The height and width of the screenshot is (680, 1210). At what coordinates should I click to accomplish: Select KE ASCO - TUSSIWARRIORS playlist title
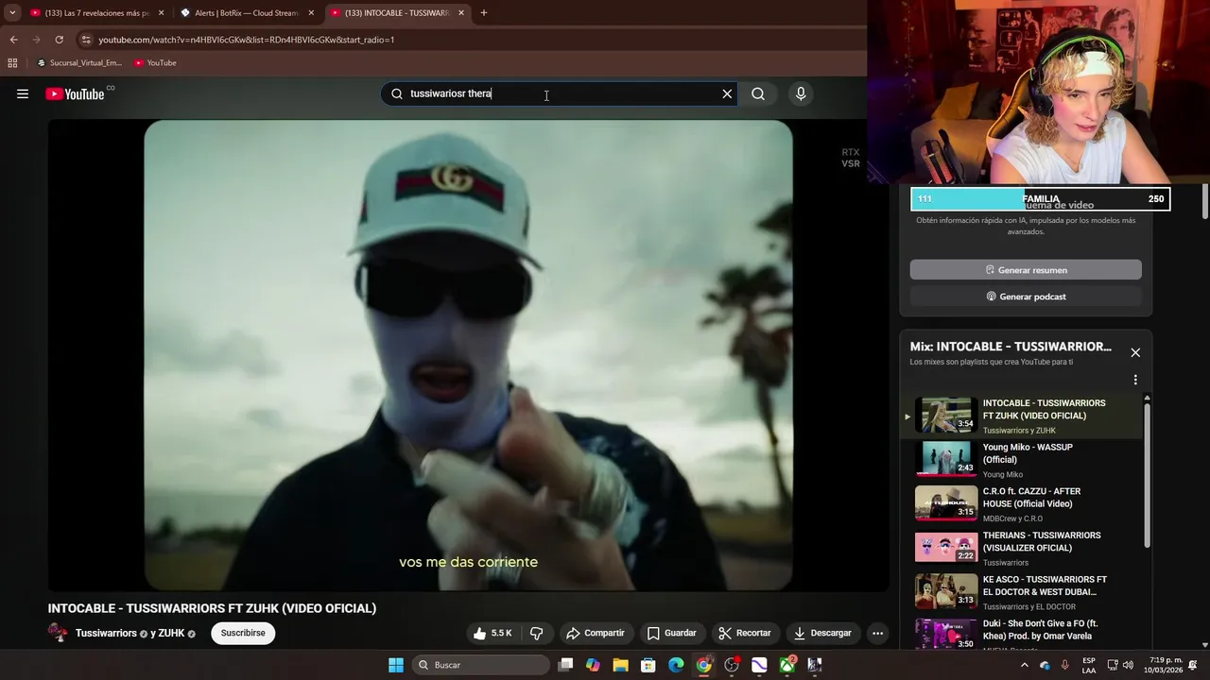[x=1045, y=586]
